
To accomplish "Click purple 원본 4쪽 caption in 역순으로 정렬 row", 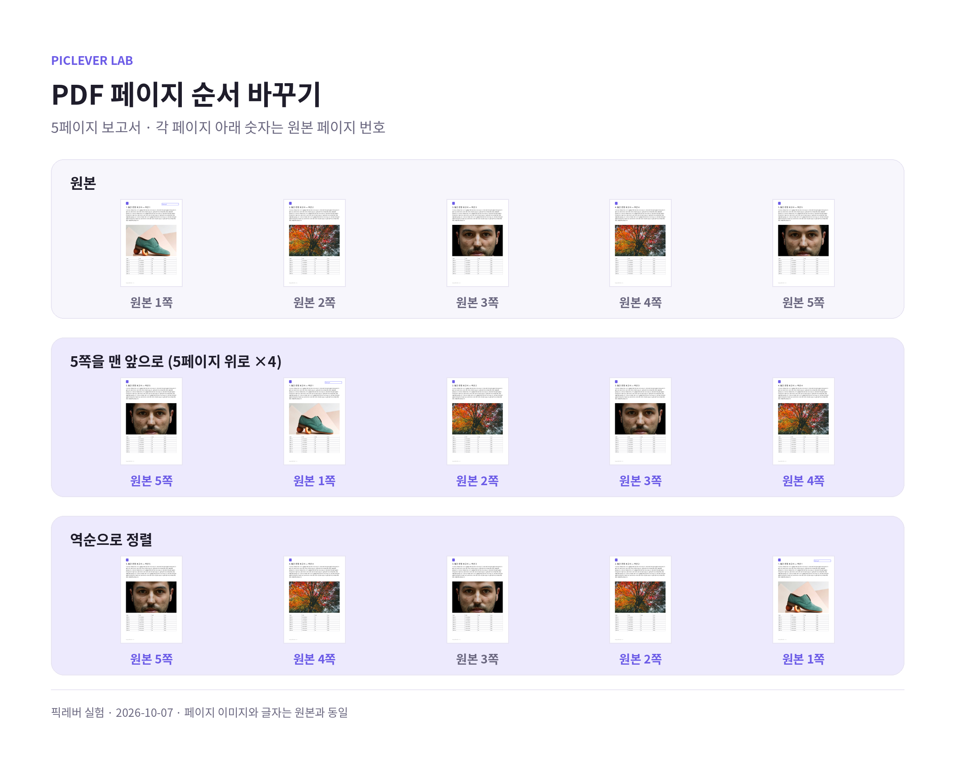I will pos(314,659).
